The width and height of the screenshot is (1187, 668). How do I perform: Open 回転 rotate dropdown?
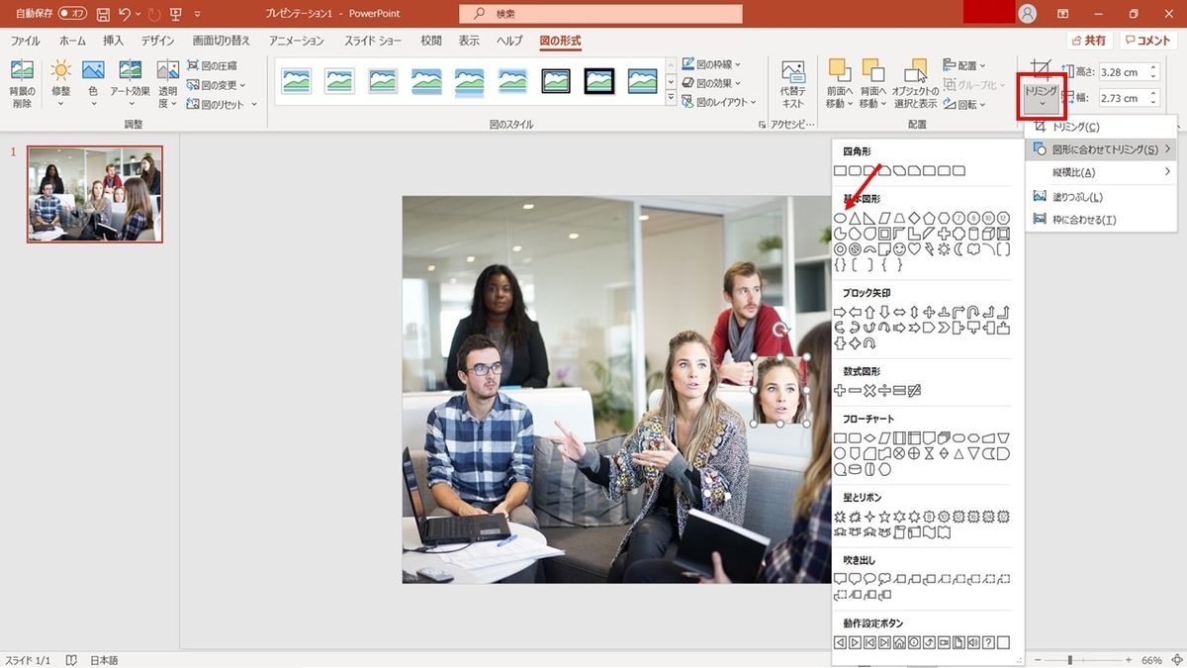[x=965, y=104]
